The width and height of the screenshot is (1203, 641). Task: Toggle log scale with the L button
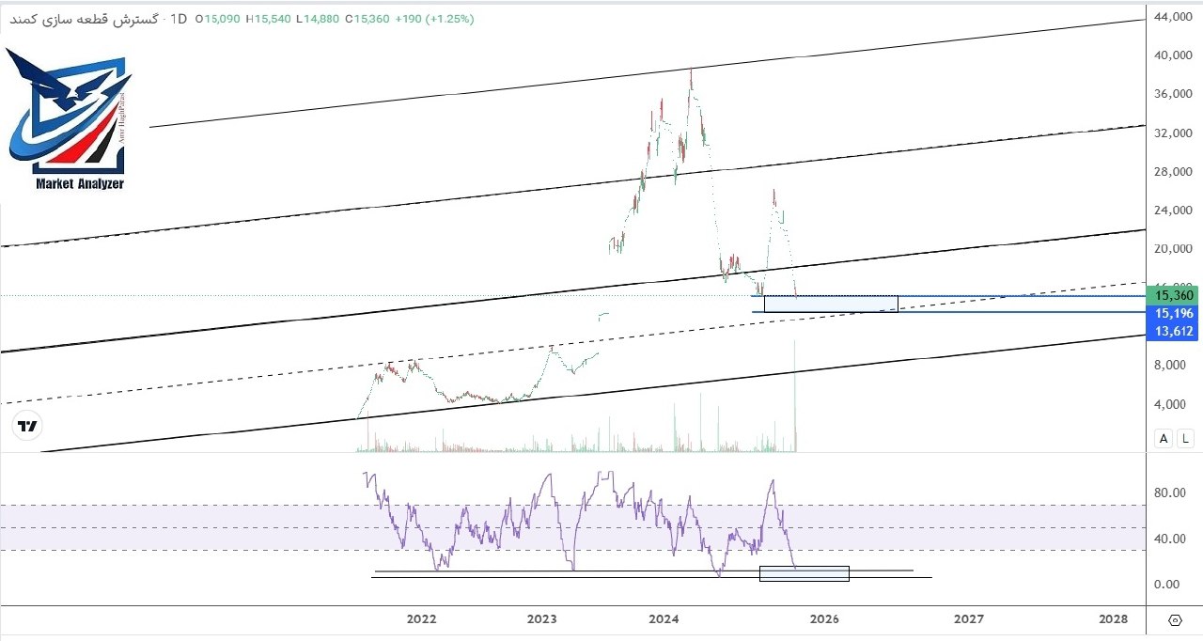click(1183, 438)
